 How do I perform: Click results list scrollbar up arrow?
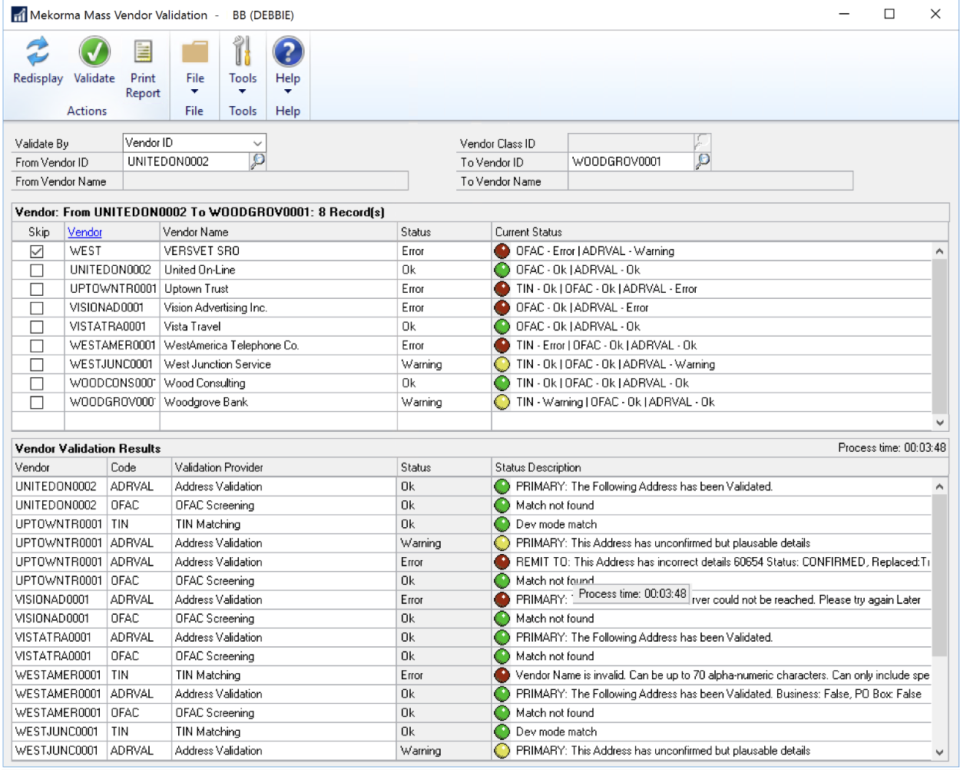939,486
